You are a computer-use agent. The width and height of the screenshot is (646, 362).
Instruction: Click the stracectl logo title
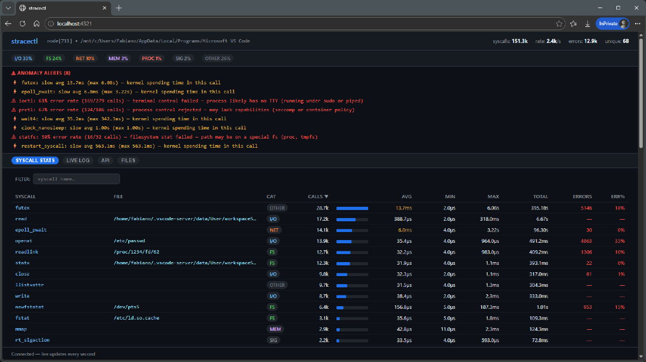(x=26, y=41)
